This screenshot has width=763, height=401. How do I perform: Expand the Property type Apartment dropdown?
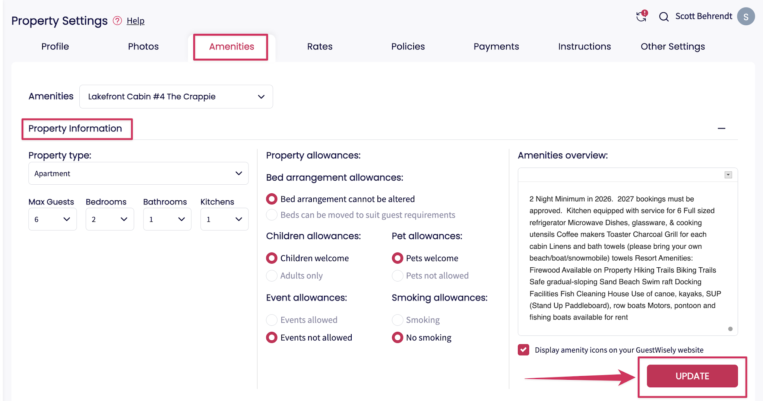139,174
